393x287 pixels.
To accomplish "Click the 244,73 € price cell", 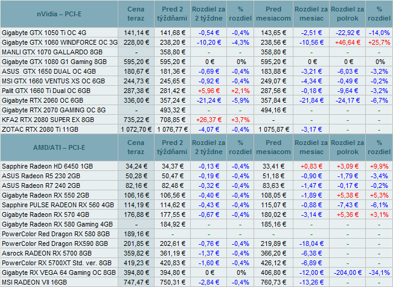I will pyautogui.click(x=136, y=82).
